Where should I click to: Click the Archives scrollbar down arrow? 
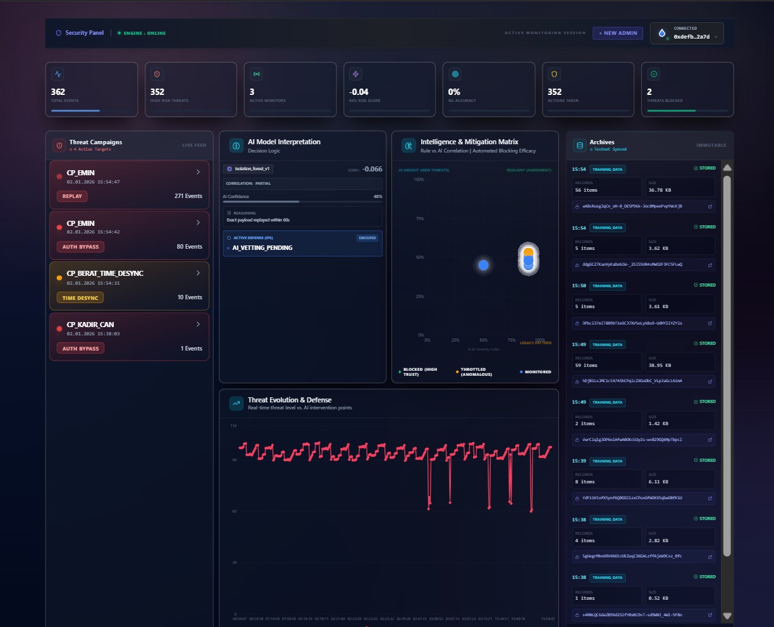(727, 616)
